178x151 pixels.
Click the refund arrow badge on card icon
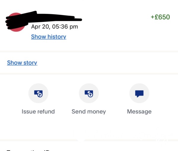pyautogui.click(x=40, y=95)
